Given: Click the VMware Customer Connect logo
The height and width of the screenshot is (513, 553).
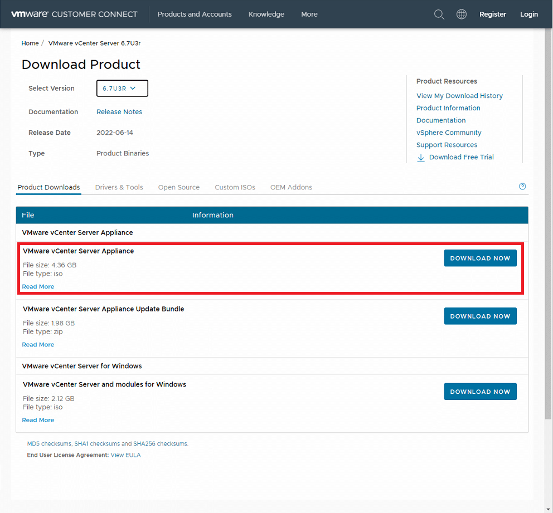Looking at the screenshot, I should click(74, 14).
